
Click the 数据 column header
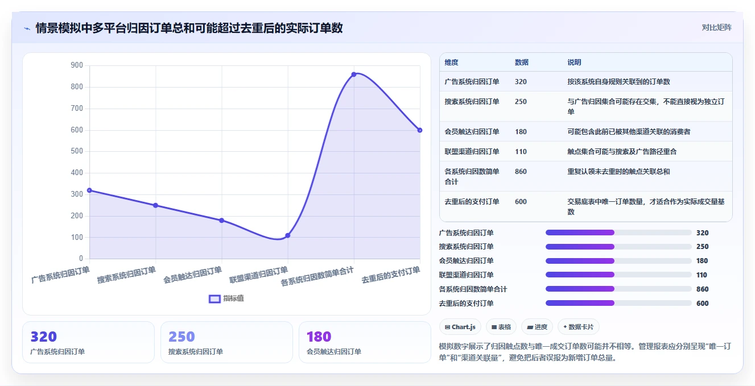[x=522, y=63]
